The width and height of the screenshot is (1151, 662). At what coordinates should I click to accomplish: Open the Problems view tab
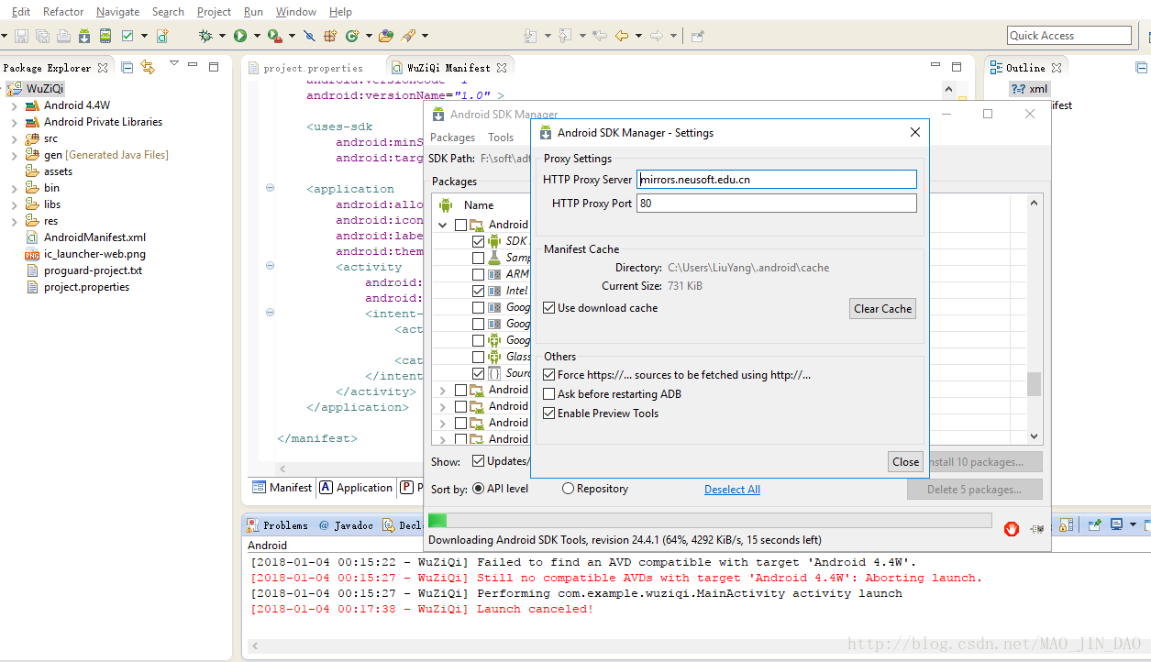[278, 525]
